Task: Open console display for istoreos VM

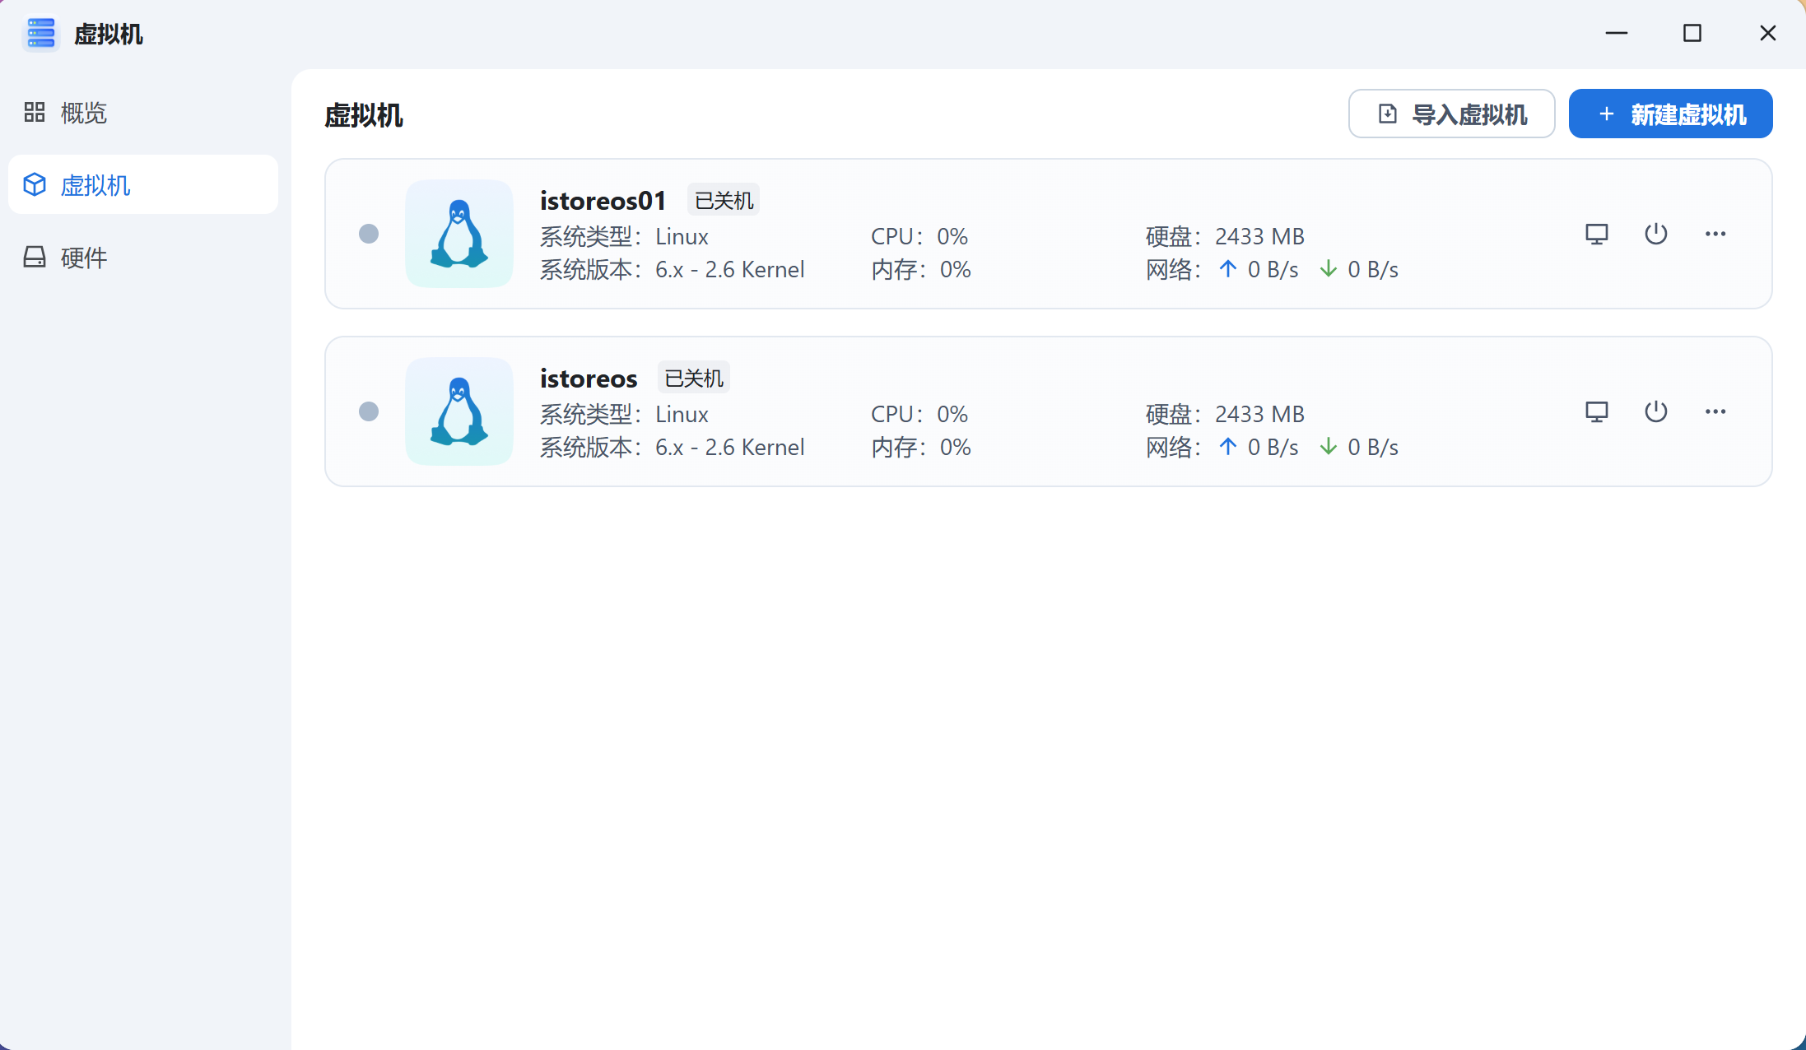Action: pos(1596,411)
